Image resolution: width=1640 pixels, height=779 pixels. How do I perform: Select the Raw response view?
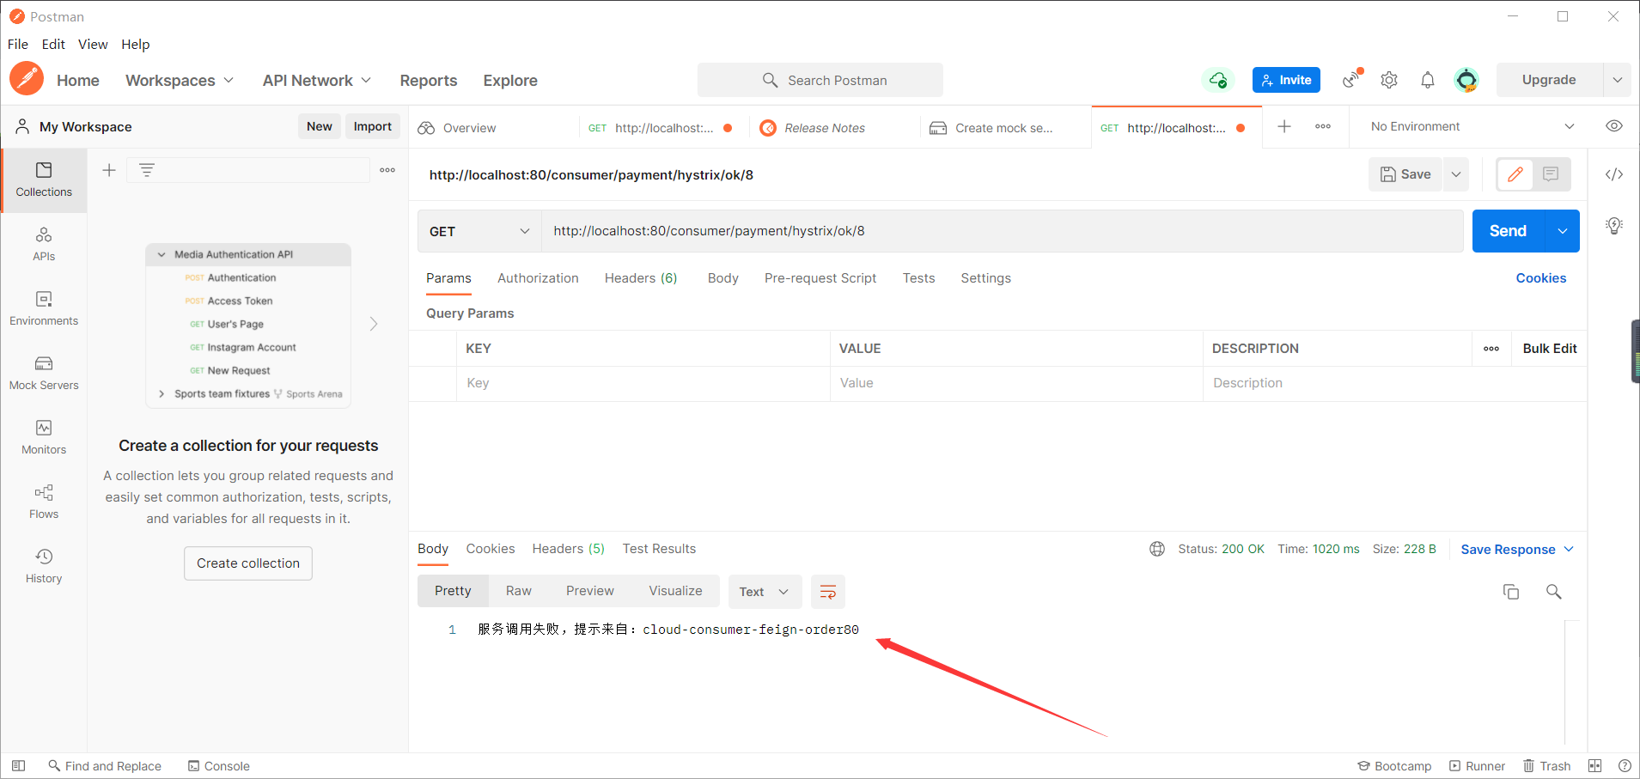point(519,591)
